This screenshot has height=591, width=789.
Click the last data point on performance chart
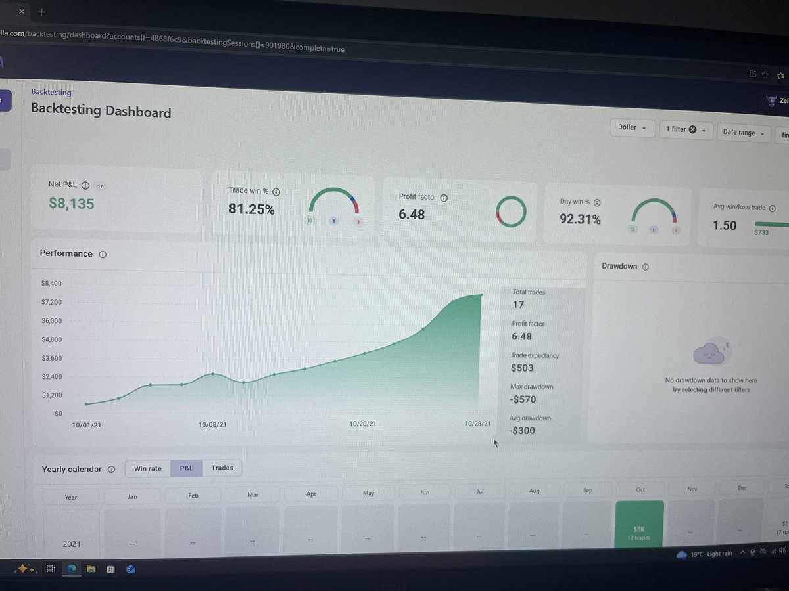pos(482,295)
